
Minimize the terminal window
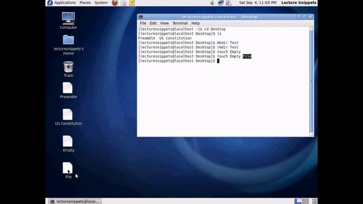[299, 16]
